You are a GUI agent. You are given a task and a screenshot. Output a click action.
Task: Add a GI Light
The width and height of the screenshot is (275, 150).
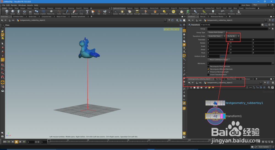(188, 12)
